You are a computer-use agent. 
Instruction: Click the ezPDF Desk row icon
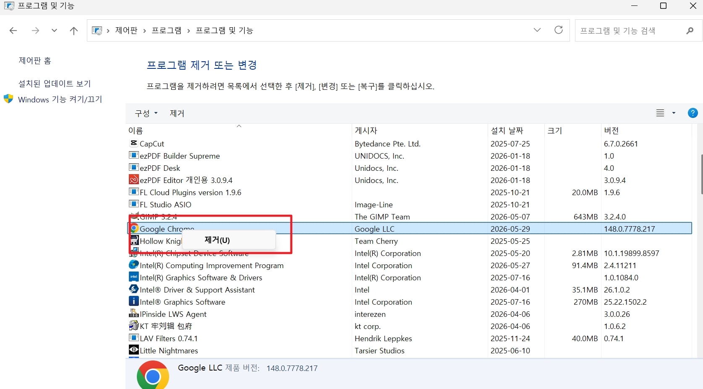point(134,167)
